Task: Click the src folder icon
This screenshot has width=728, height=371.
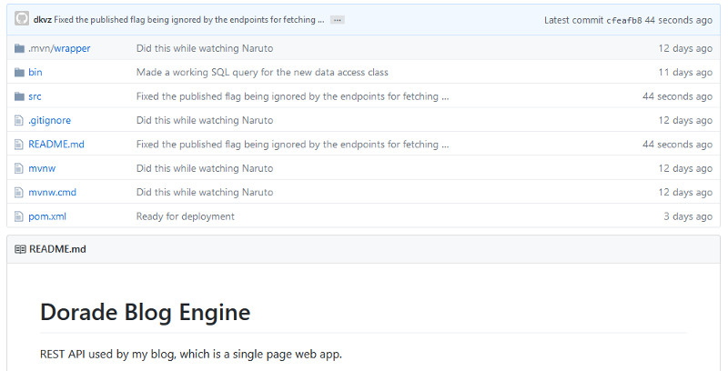Action: tap(20, 96)
